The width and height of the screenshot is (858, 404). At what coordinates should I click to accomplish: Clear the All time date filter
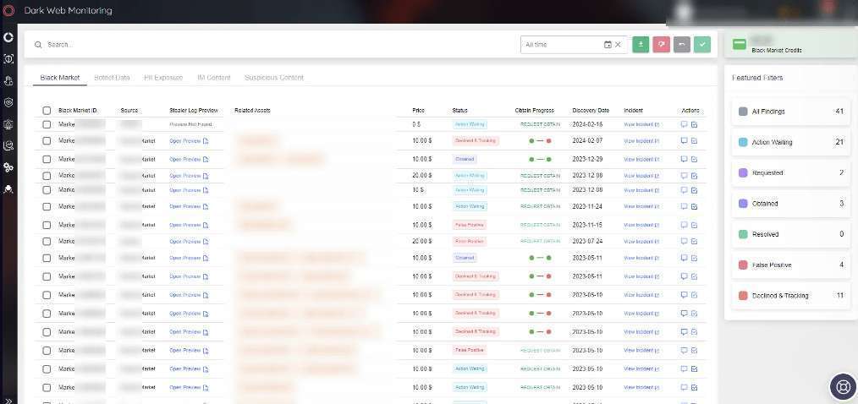tap(618, 45)
